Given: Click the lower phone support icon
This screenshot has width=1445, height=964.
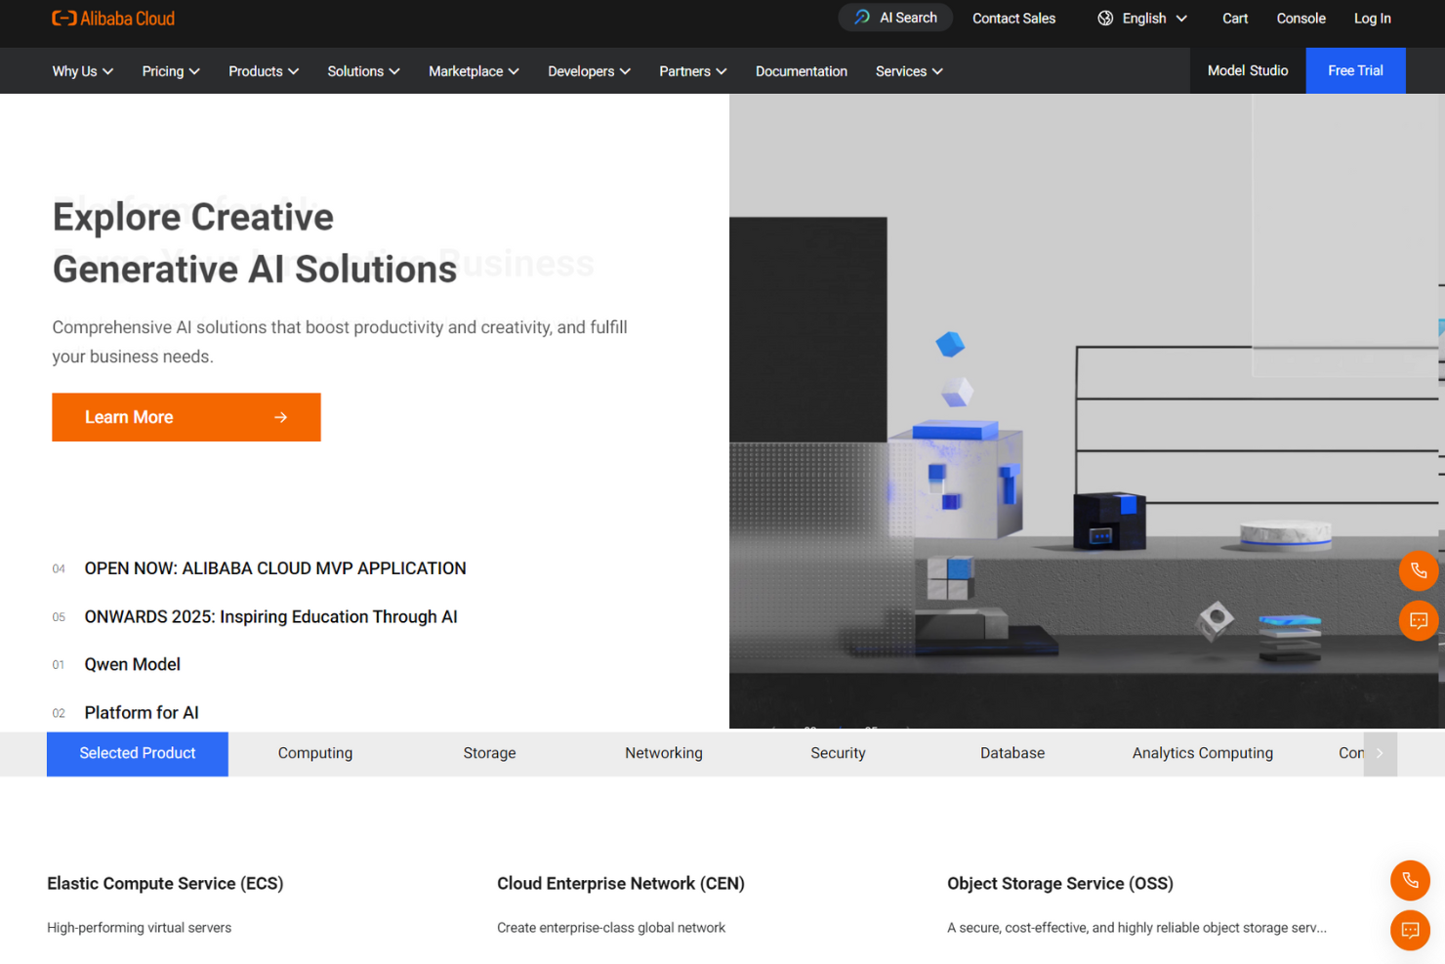Looking at the screenshot, I should coord(1410,880).
